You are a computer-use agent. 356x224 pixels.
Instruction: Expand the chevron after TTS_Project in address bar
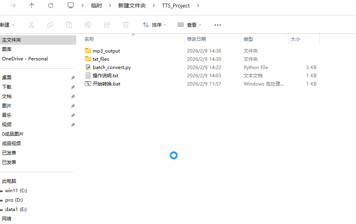pos(198,5)
